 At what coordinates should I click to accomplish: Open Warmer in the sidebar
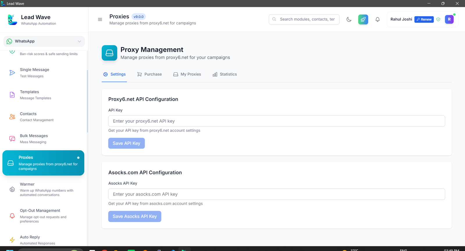43,189
